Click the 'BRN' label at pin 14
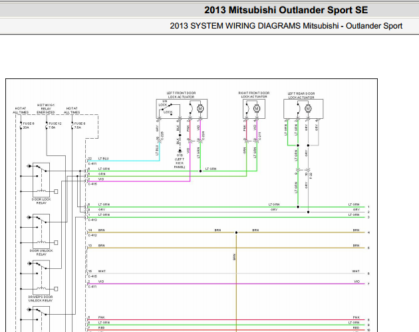 pyautogui.click(x=102, y=230)
